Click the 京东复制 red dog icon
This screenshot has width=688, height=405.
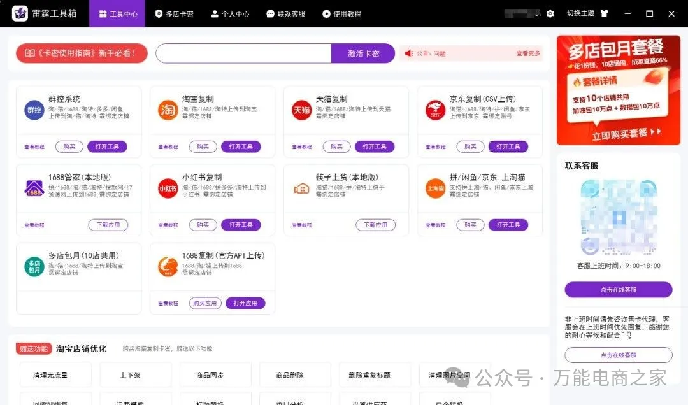(x=435, y=110)
